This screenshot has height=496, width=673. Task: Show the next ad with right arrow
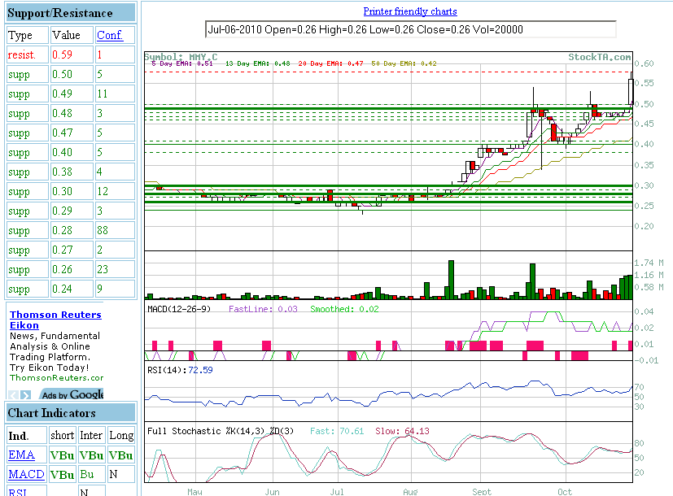(26, 395)
